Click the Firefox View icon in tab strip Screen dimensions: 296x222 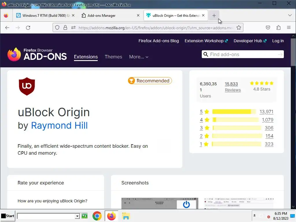[6, 16]
